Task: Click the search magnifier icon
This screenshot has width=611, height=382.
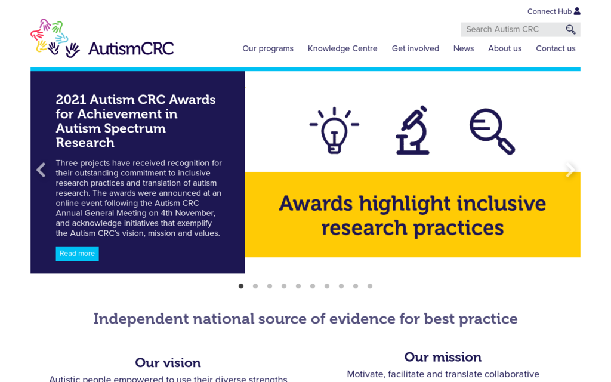Action: pyautogui.click(x=570, y=29)
